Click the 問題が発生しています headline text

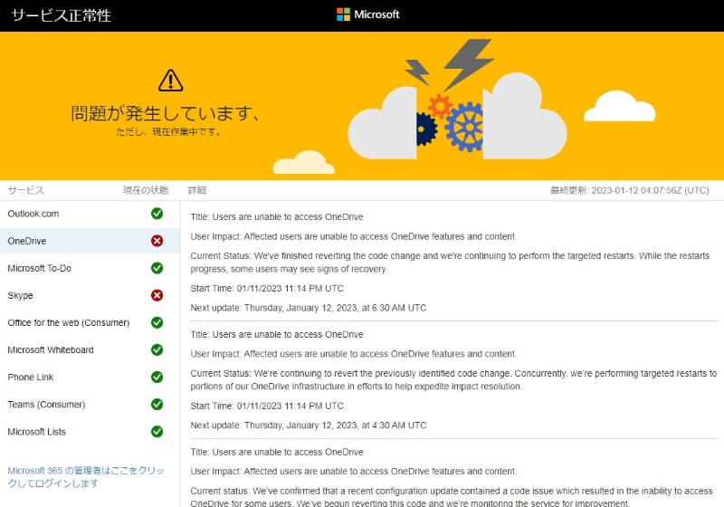166,113
